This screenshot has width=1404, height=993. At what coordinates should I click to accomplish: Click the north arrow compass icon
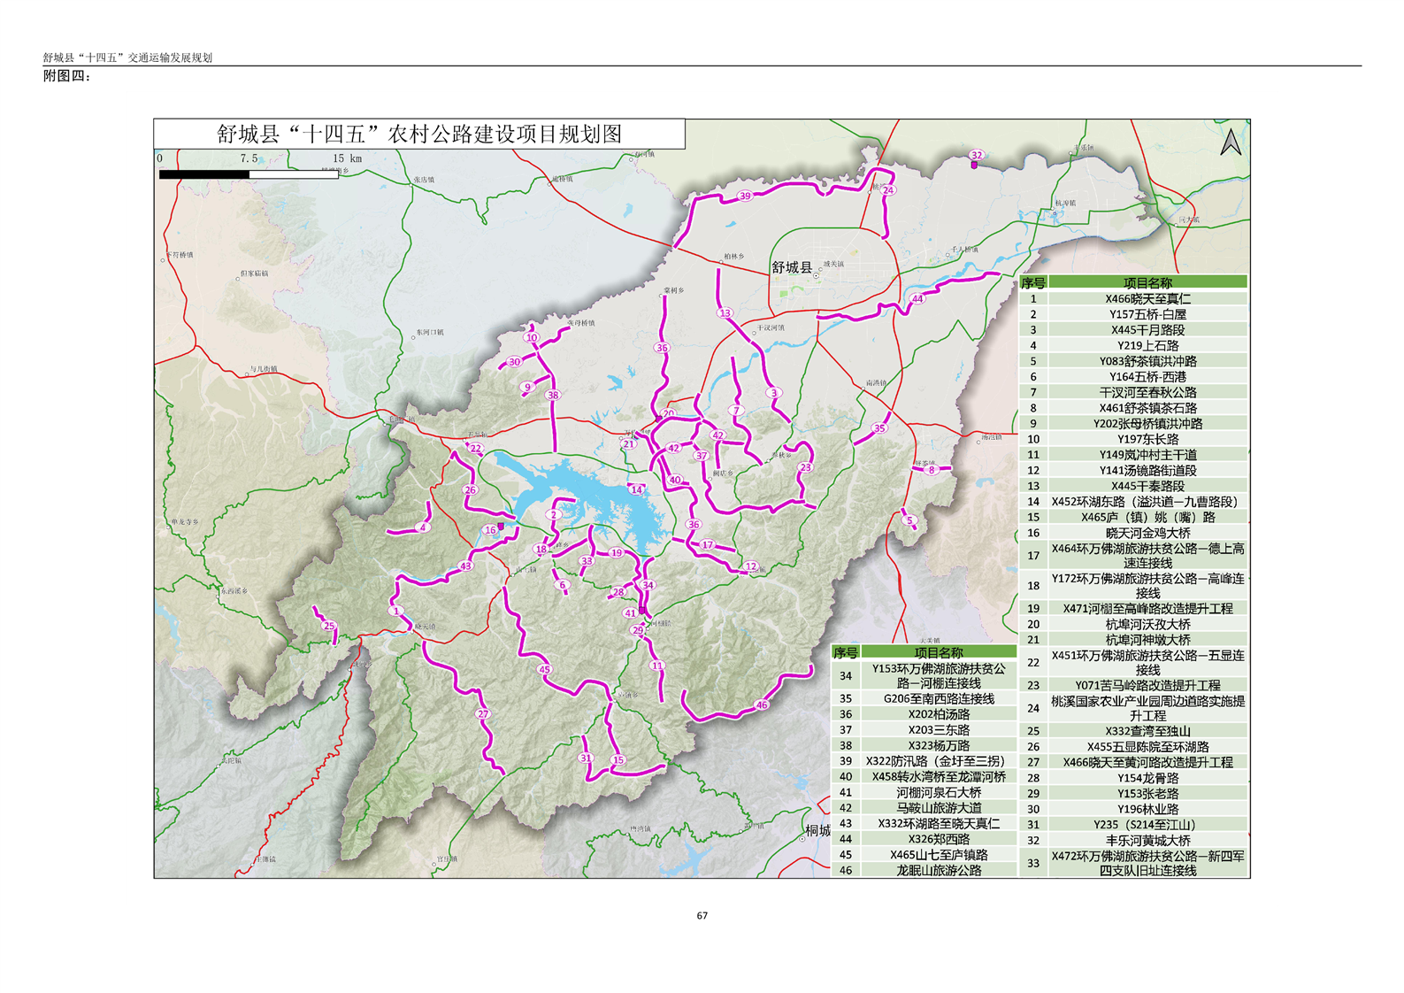coord(1231,142)
